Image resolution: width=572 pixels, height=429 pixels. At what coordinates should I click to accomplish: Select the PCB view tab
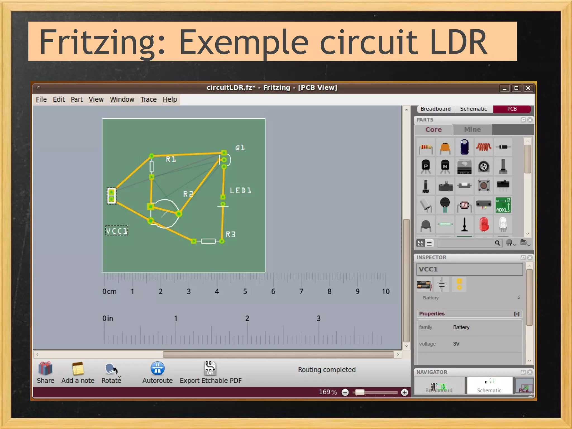click(512, 109)
